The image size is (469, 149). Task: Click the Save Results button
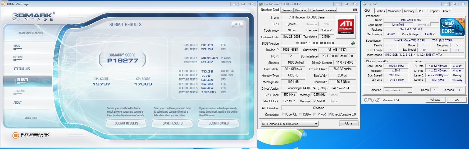[x=172, y=123]
